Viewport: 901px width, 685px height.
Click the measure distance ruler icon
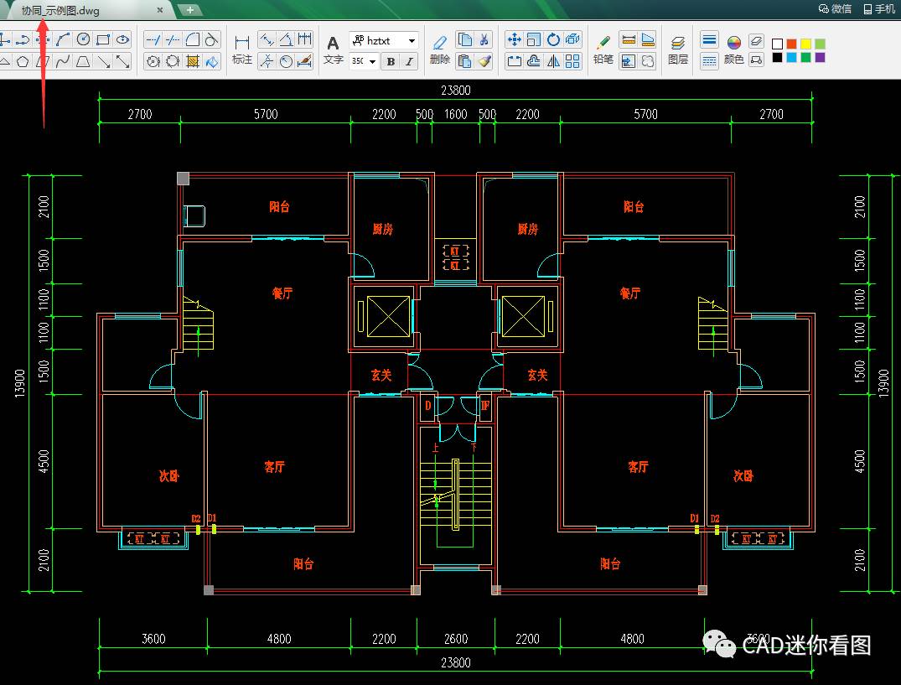[629, 39]
